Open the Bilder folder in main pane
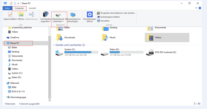This screenshot has height=109, width=207. tap(63, 29)
